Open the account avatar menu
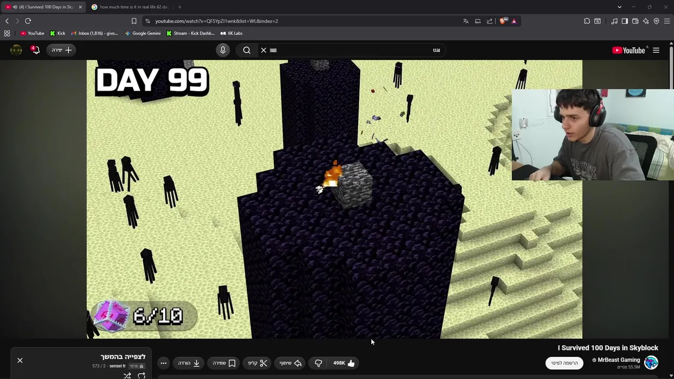Image resolution: width=674 pixels, height=379 pixels. coord(16,50)
